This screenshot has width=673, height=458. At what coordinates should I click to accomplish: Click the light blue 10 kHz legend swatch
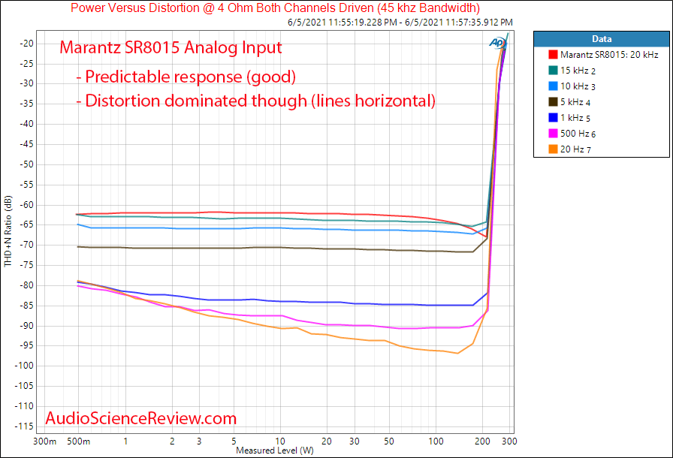point(553,86)
